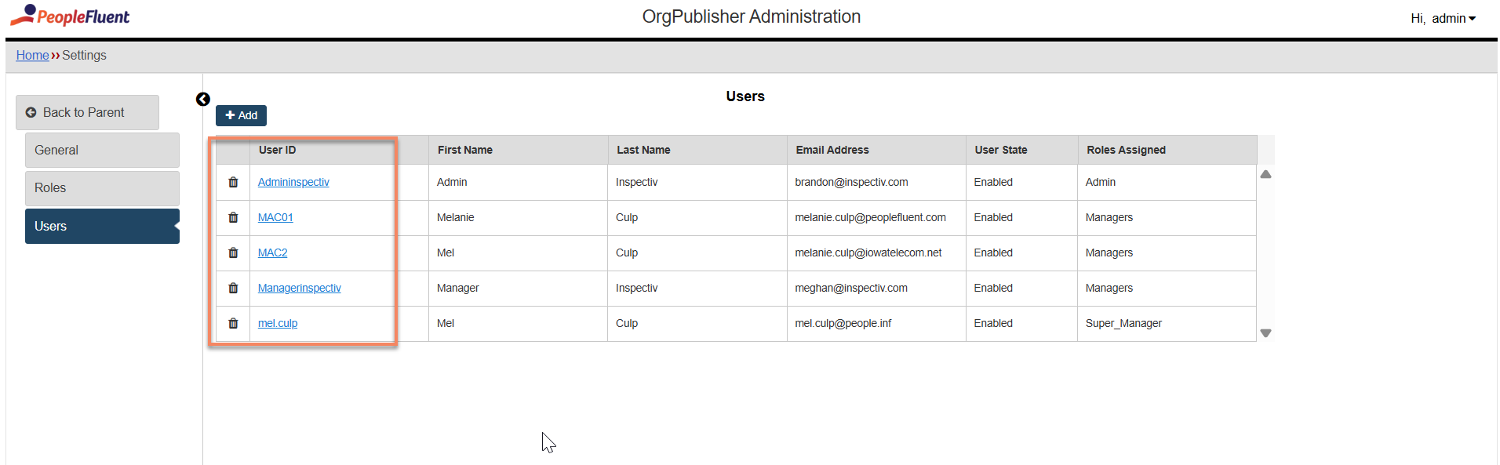1500x465 pixels.
Task: Remove MAC2 user with trash icon
Action: [x=233, y=252]
